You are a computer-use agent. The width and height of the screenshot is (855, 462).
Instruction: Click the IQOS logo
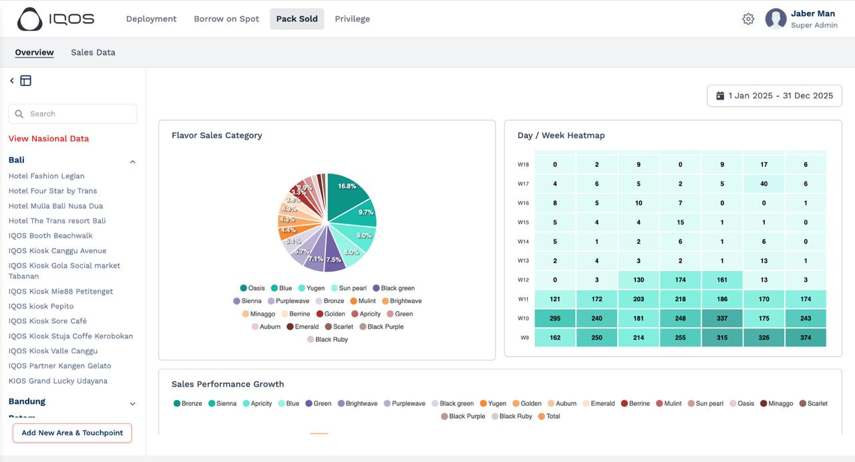(56, 19)
